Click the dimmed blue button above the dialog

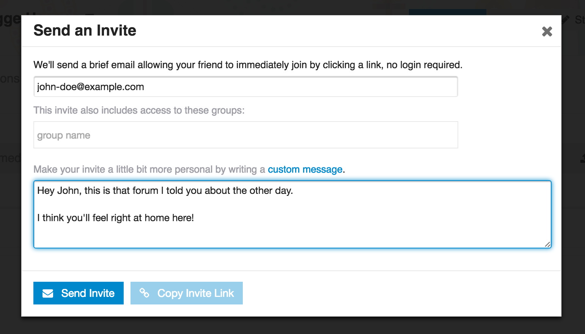tap(447, 12)
